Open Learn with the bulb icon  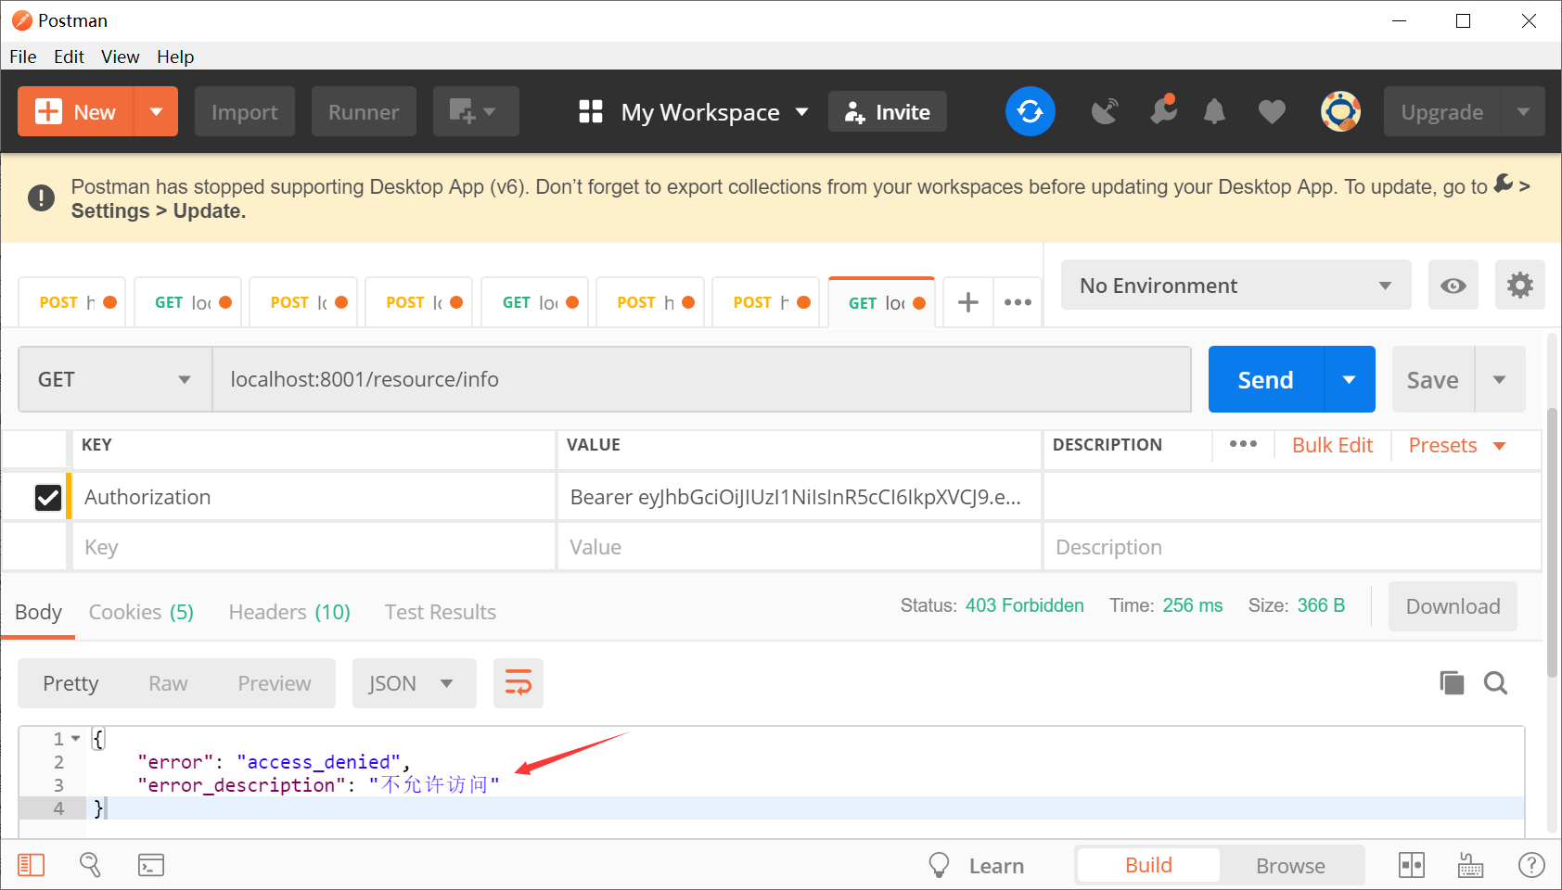point(977,865)
